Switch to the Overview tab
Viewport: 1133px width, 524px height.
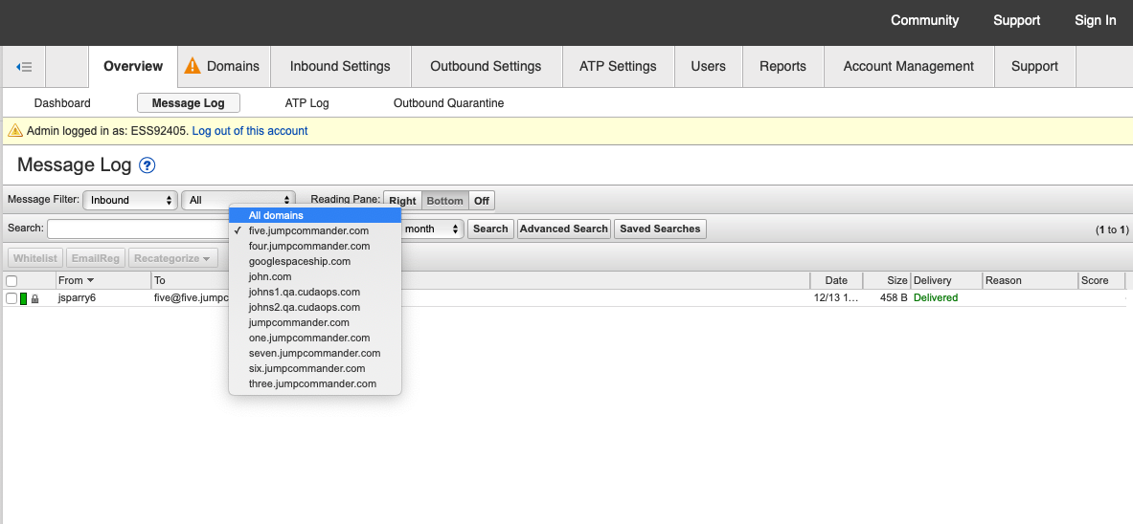tap(133, 66)
